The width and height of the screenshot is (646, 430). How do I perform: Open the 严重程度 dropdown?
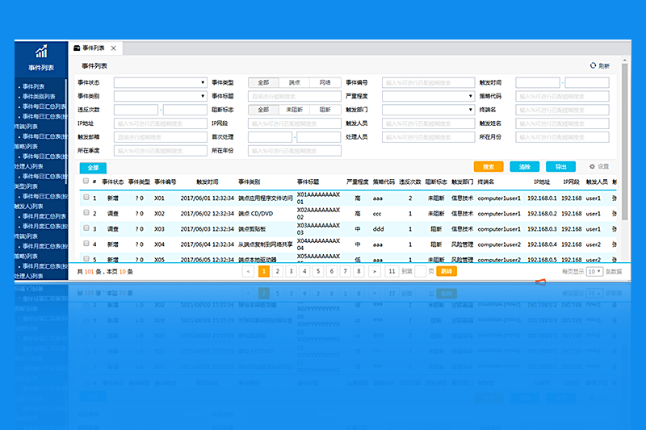point(469,96)
